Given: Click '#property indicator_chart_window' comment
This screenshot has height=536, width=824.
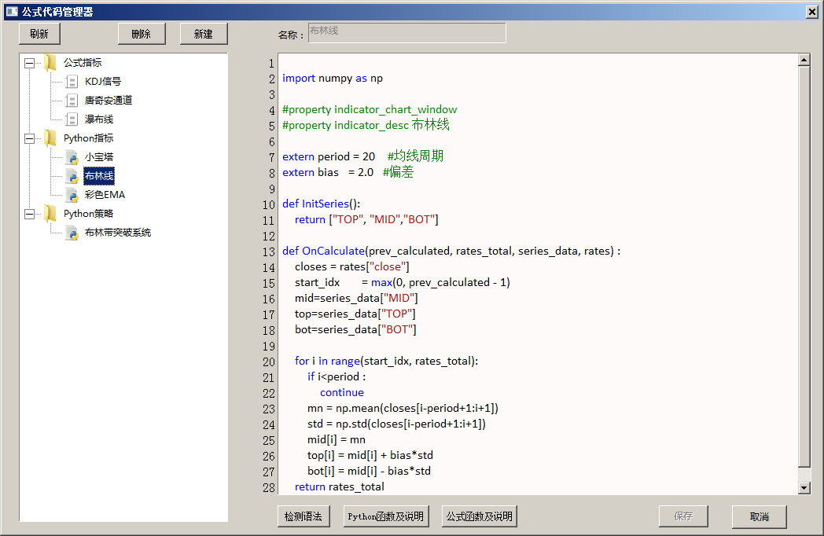Looking at the screenshot, I should 370,110.
